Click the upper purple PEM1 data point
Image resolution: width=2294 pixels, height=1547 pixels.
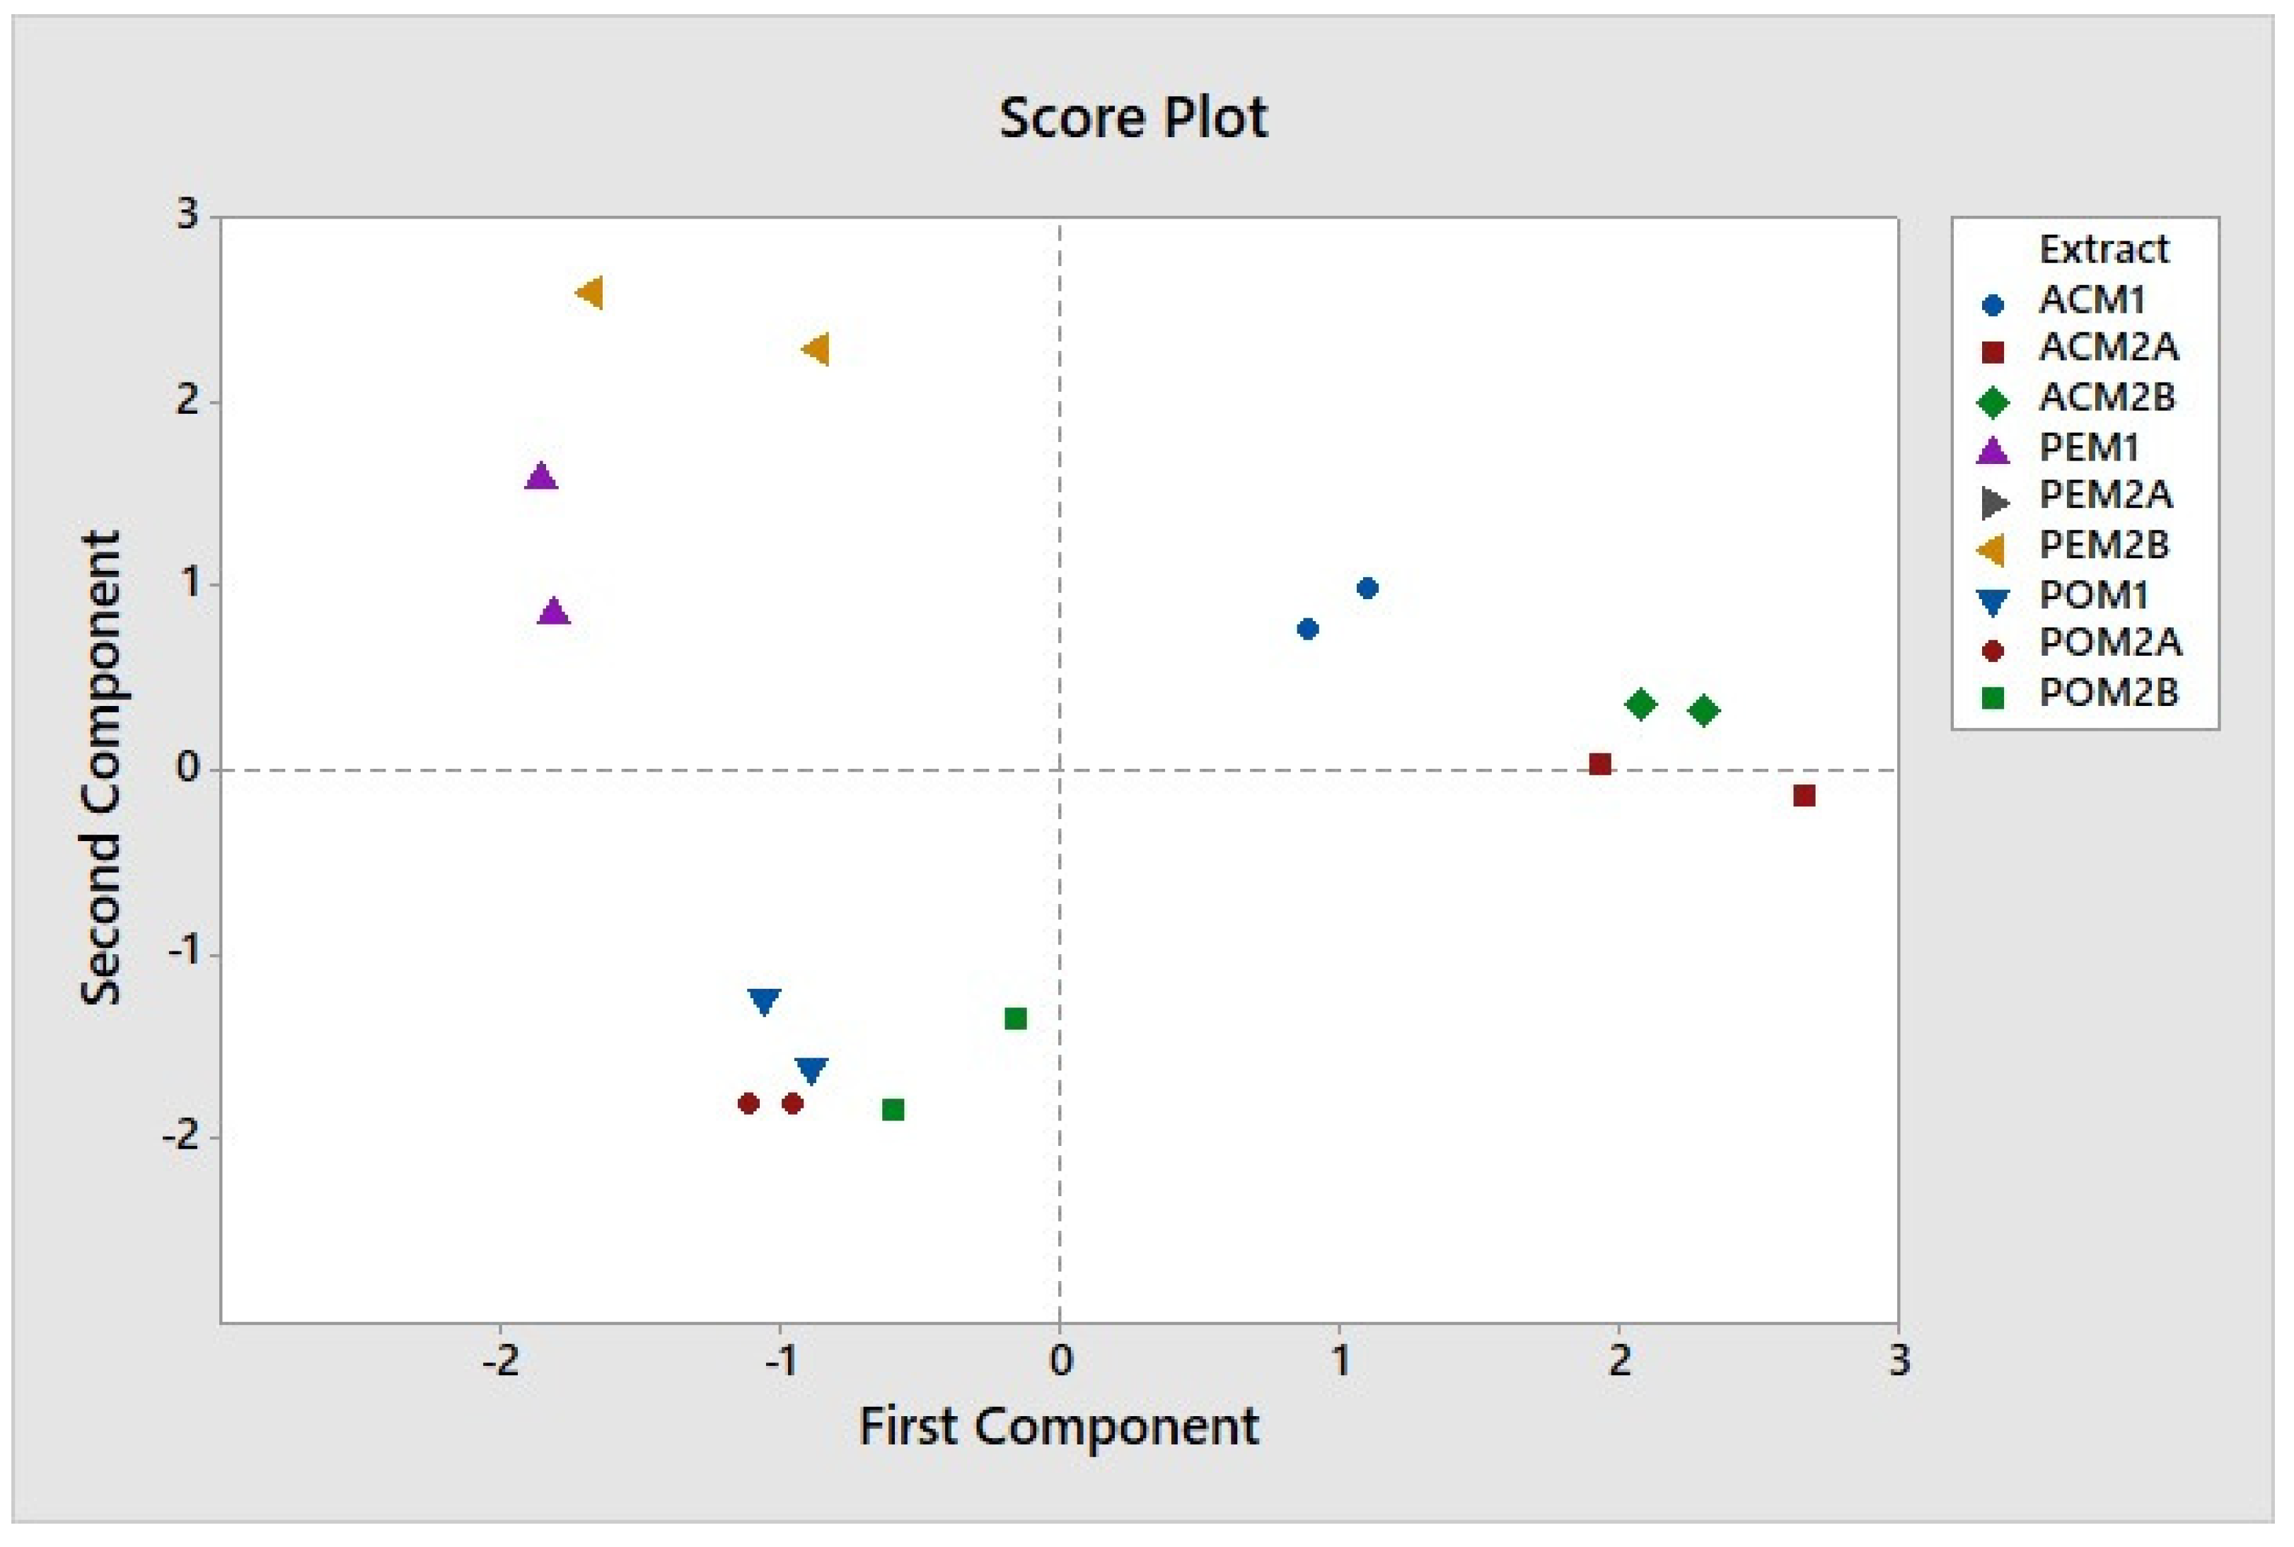click(540, 477)
